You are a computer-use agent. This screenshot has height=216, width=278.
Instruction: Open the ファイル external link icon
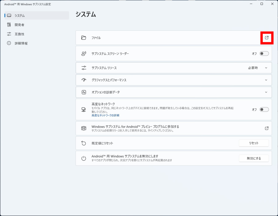point(267,37)
